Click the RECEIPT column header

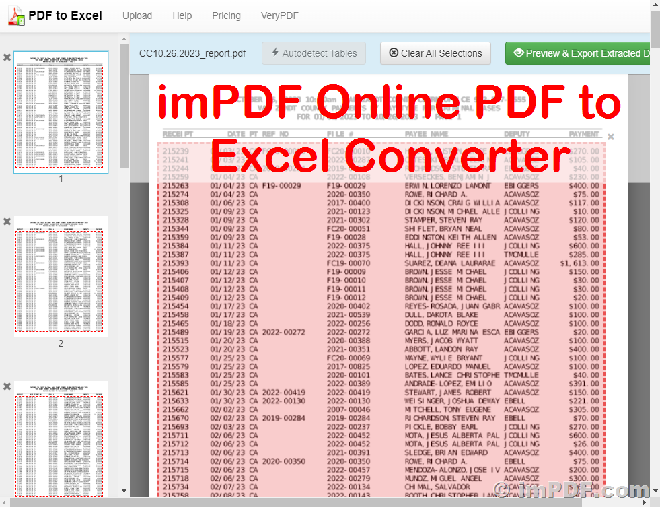pyautogui.click(x=178, y=134)
